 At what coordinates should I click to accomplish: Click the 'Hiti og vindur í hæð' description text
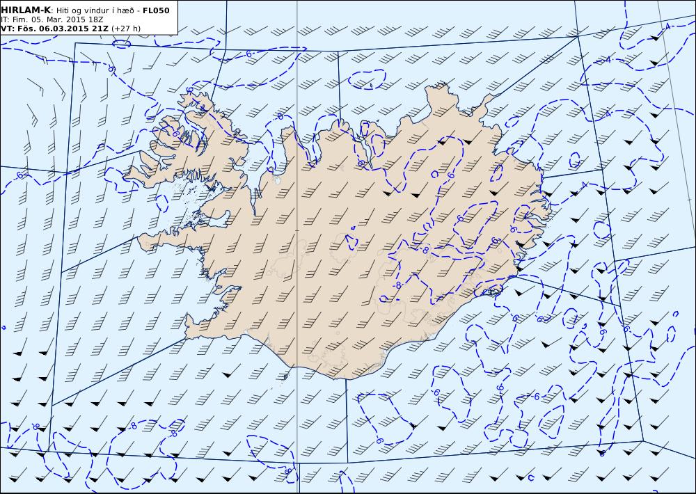[95, 10]
